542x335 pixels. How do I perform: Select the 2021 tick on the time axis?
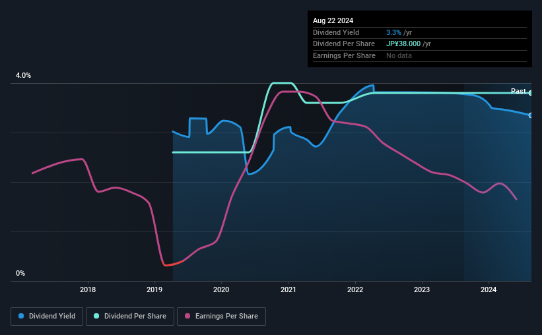point(288,289)
